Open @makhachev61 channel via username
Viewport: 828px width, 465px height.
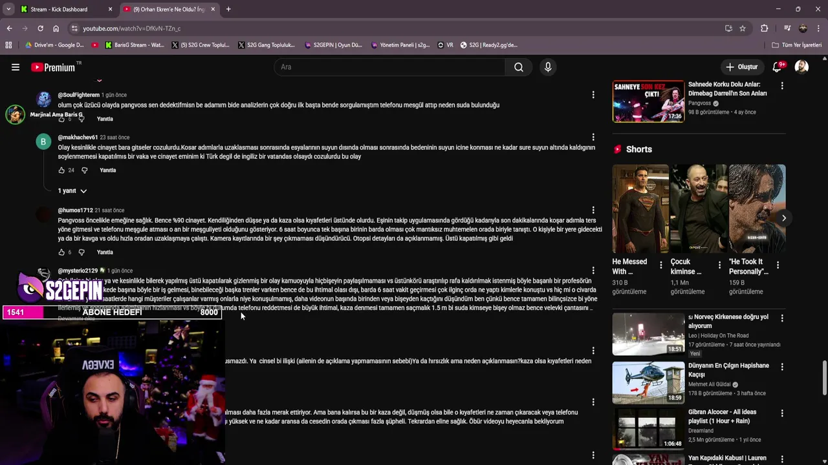click(x=78, y=138)
